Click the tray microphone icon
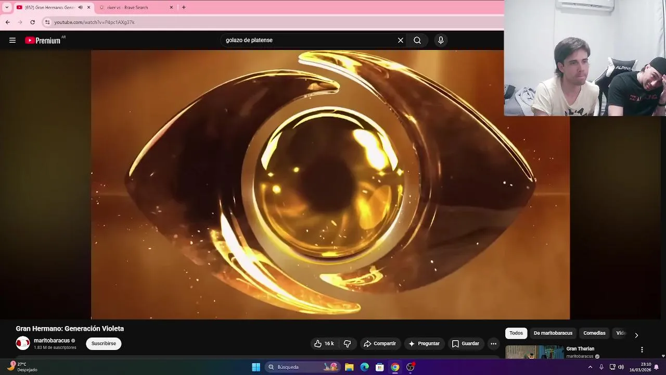Image resolution: width=666 pixels, height=375 pixels. [x=601, y=367]
